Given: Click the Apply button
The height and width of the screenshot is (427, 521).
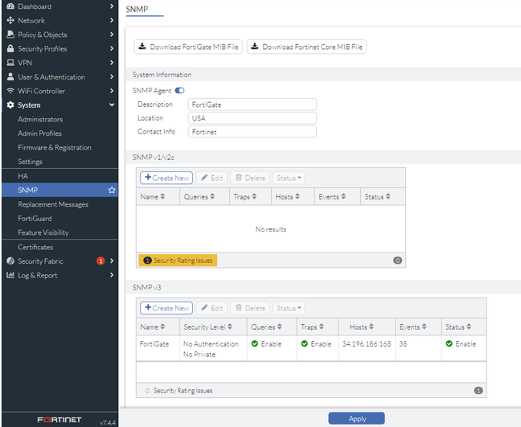Looking at the screenshot, I should [356, 418].
